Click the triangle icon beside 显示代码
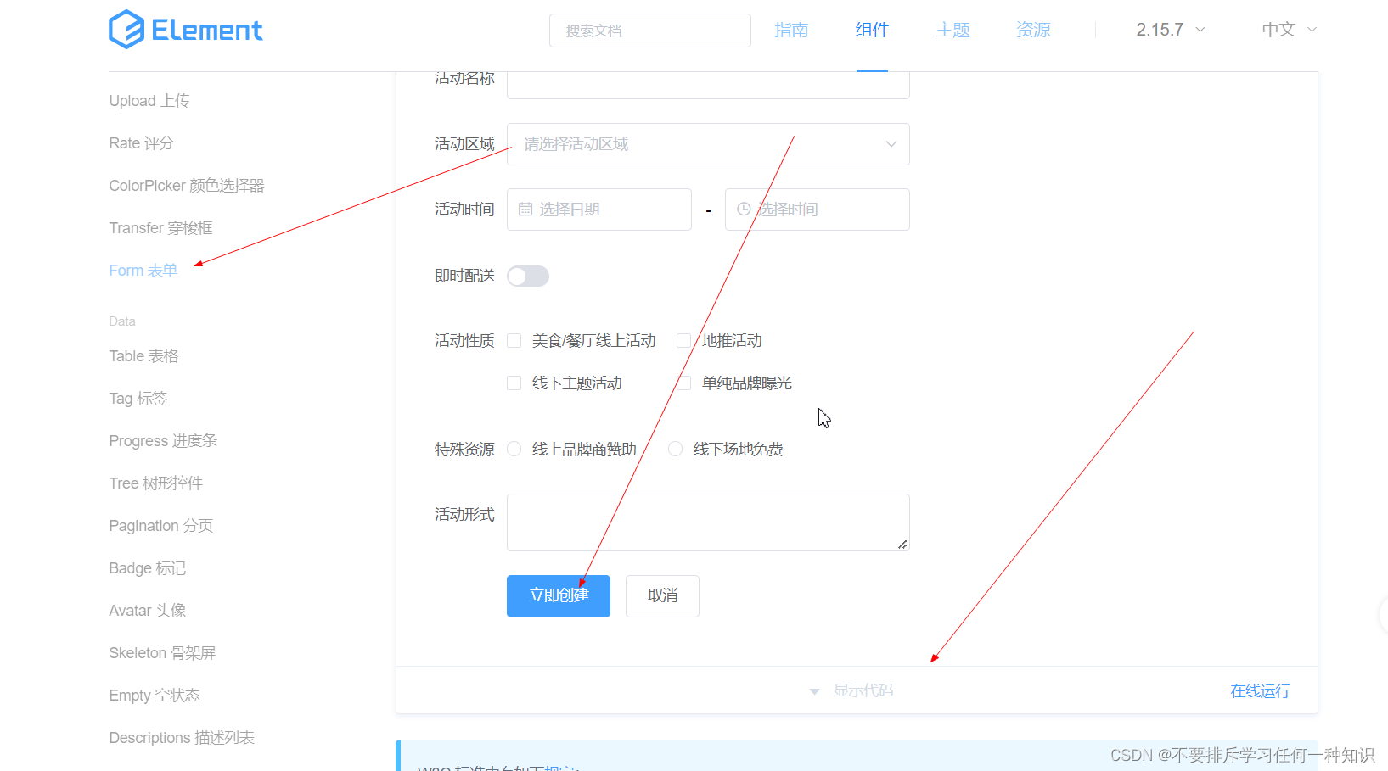1388x771 pixels. tap(815, 691)
